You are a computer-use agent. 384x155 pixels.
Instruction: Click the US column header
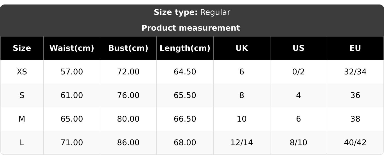[x=299, y=48]
